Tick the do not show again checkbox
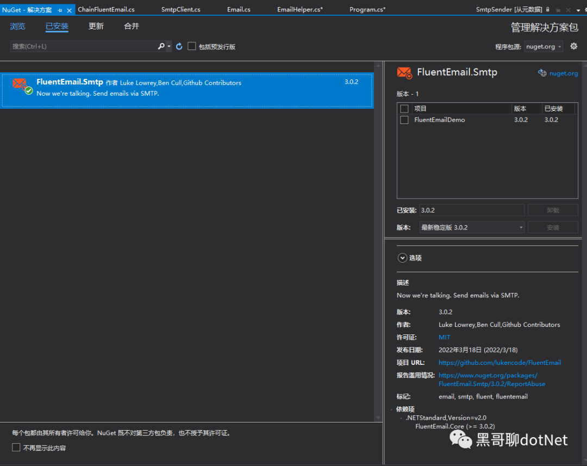 (16, 448)
